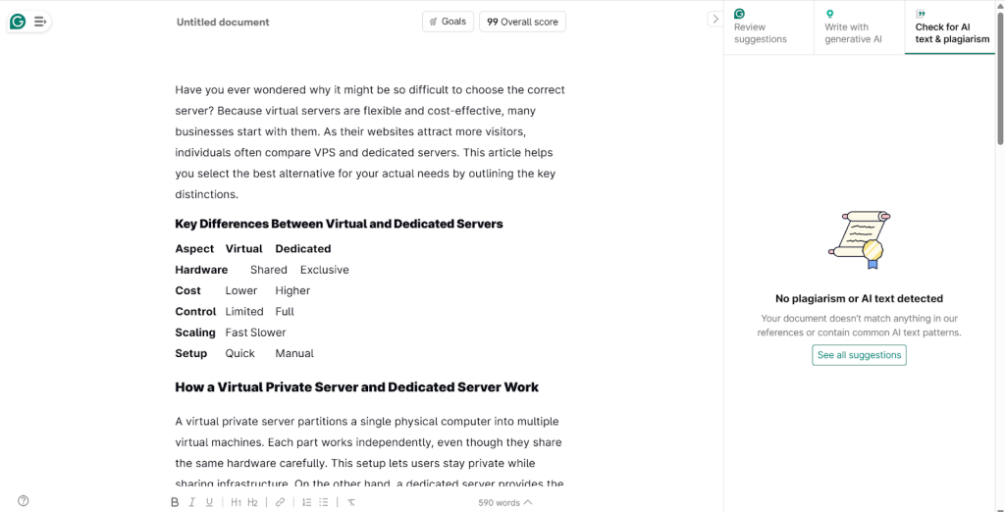
Task: Open the 99 Overall score button
Action: click(522, 22)
